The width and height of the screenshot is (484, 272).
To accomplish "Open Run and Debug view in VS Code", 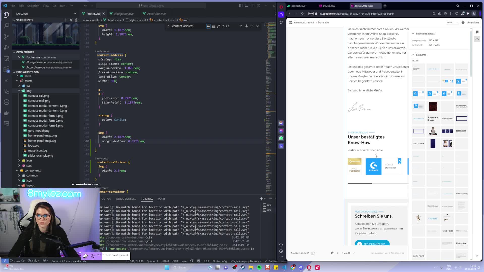I will point(7,48).
